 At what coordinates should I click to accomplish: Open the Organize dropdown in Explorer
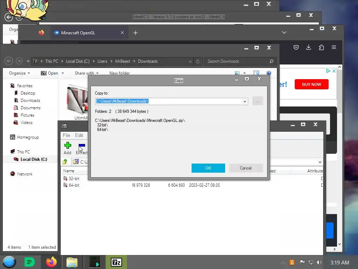click(x=20, y=73)
